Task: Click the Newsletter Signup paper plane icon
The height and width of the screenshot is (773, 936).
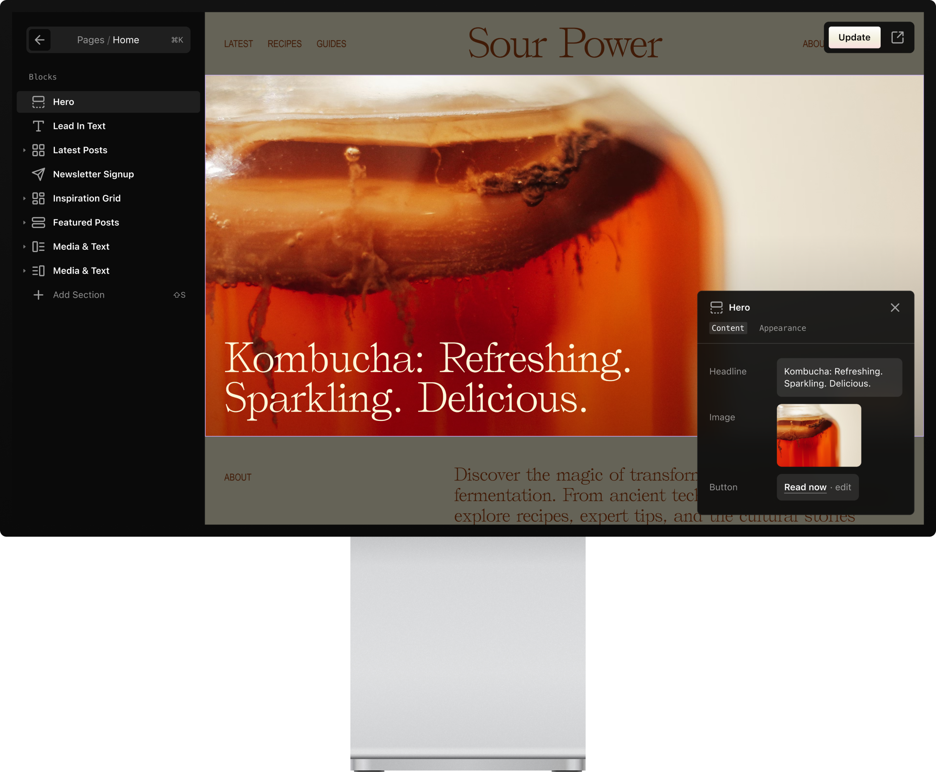Action: pos(38,174)
